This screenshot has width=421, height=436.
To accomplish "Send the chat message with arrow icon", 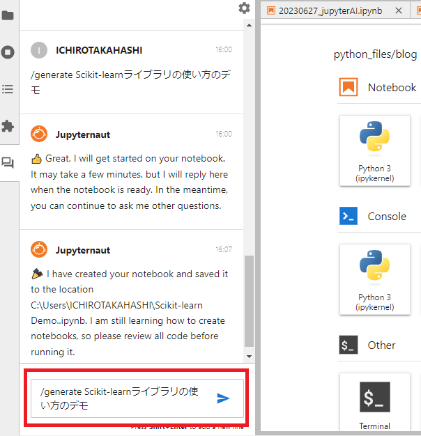I will point(223,398).
